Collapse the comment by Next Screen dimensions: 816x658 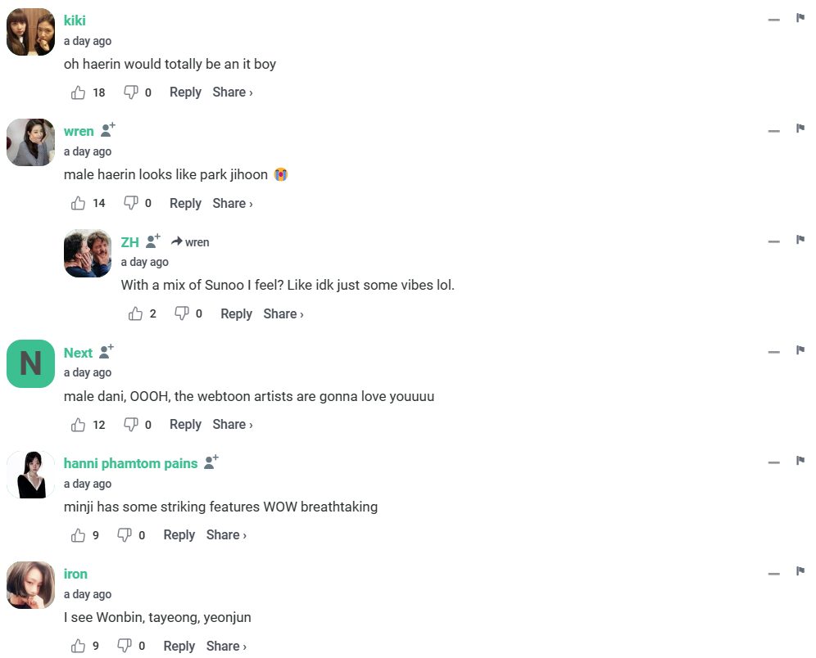tap(773, 352)
